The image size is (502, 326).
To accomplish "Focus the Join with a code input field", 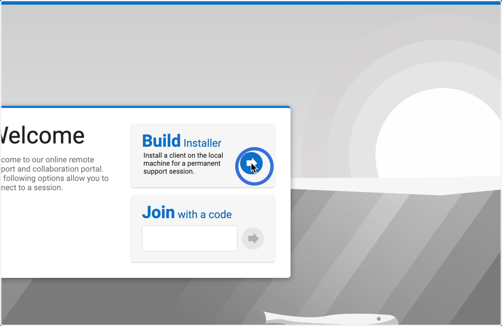I will [190, 239].
